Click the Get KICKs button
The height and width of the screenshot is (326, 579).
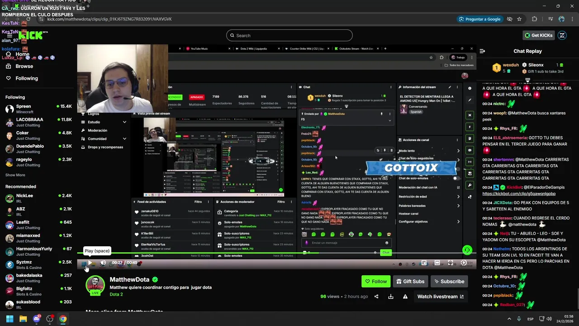tap(538, 35)
